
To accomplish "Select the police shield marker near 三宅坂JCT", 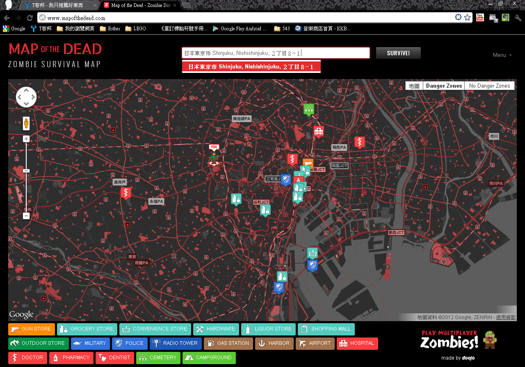I will click(285, 179).
